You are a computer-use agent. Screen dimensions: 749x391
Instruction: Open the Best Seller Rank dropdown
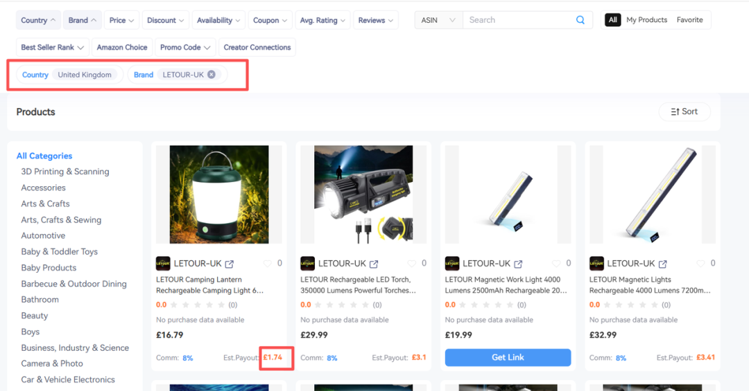(x=52, y=47)
